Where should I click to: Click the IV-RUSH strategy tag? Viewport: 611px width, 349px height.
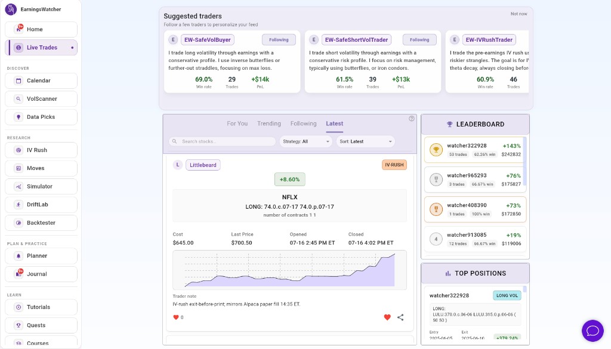394,165
